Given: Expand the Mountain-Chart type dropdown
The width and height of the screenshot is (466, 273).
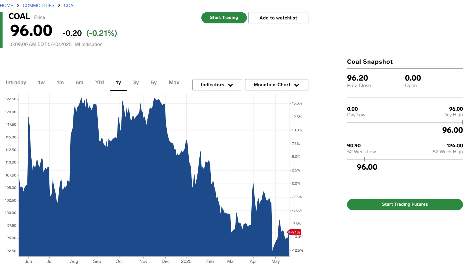Looking at the screenshot, I should coord(277,85).
